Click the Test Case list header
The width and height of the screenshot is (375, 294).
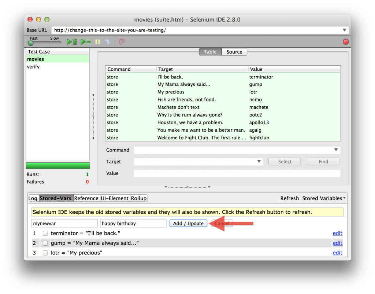click(57, 52)
